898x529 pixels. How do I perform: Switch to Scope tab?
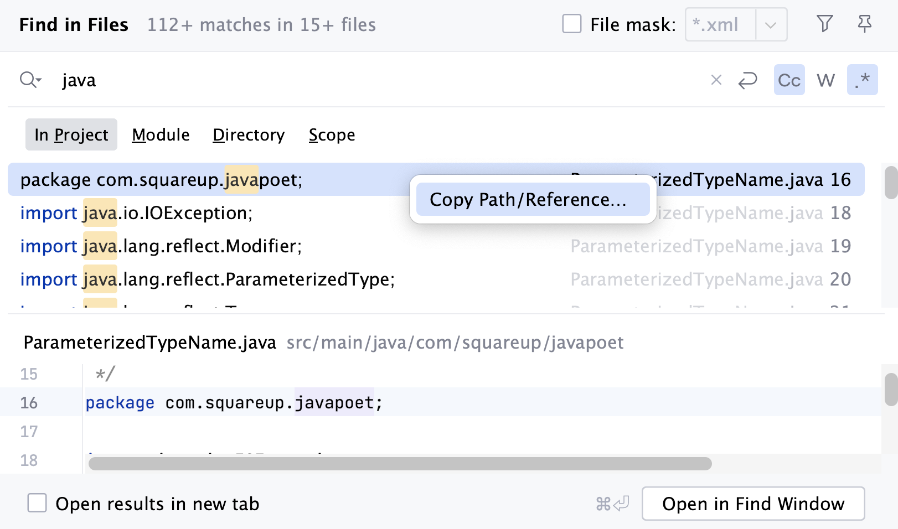332,134
